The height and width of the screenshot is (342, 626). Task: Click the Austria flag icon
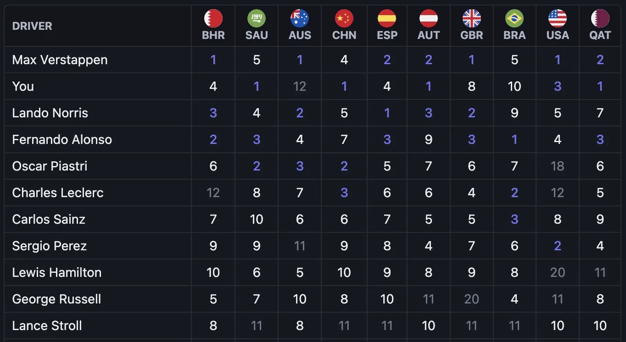click(x=429, y=19)
